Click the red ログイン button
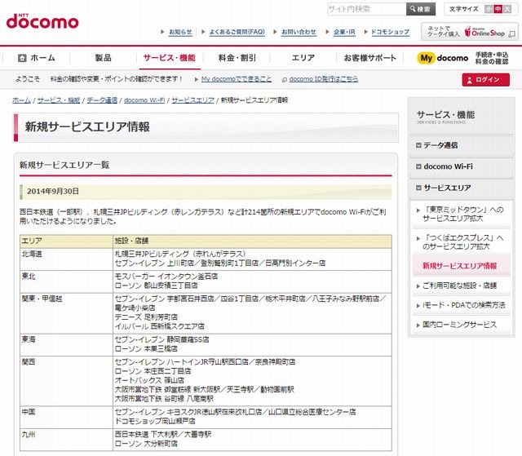The height and width of the screenshot is (456, 522). pyautogui.click(x=486, y=80)
